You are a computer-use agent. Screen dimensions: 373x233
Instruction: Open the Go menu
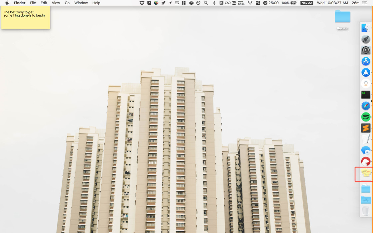pos(67,3)
